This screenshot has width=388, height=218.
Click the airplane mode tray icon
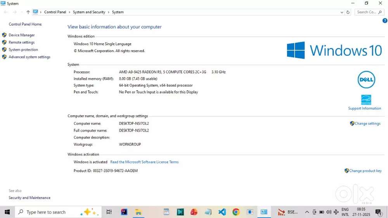click(x=336, y=212)
